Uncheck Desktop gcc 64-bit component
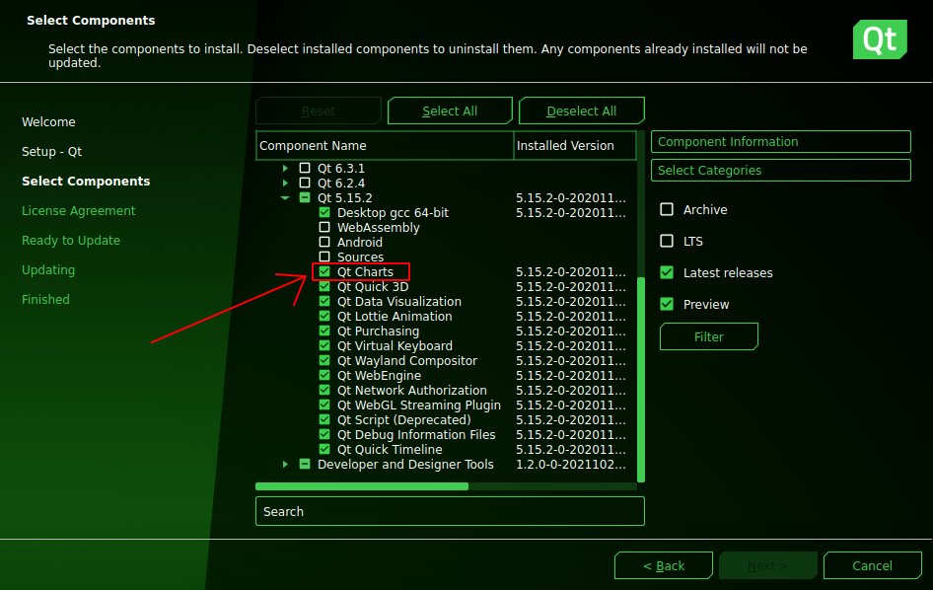 [x=324, y=212]
